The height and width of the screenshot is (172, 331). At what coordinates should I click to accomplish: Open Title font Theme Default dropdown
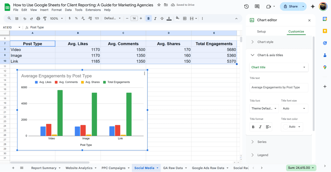pyautogui.click(x=264, y=109)
